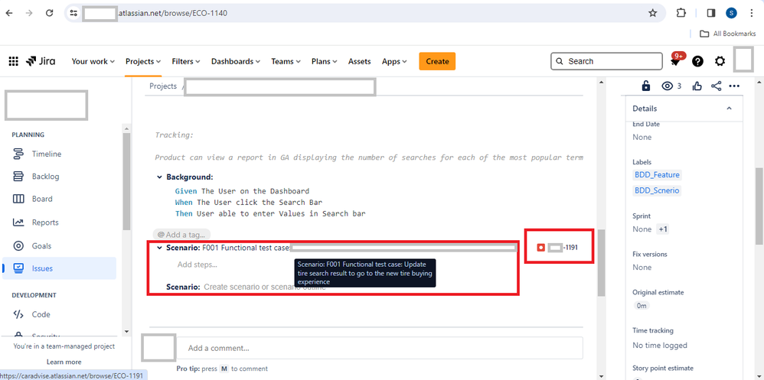Open the more actions ellipsis menu
764x380 pixels.
coord(734,86)
